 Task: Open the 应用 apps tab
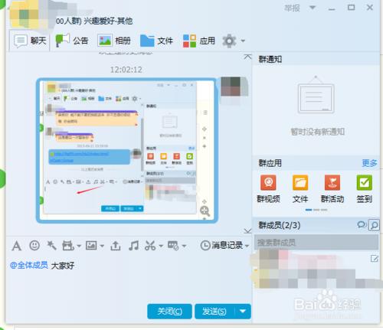pos(199,41)
